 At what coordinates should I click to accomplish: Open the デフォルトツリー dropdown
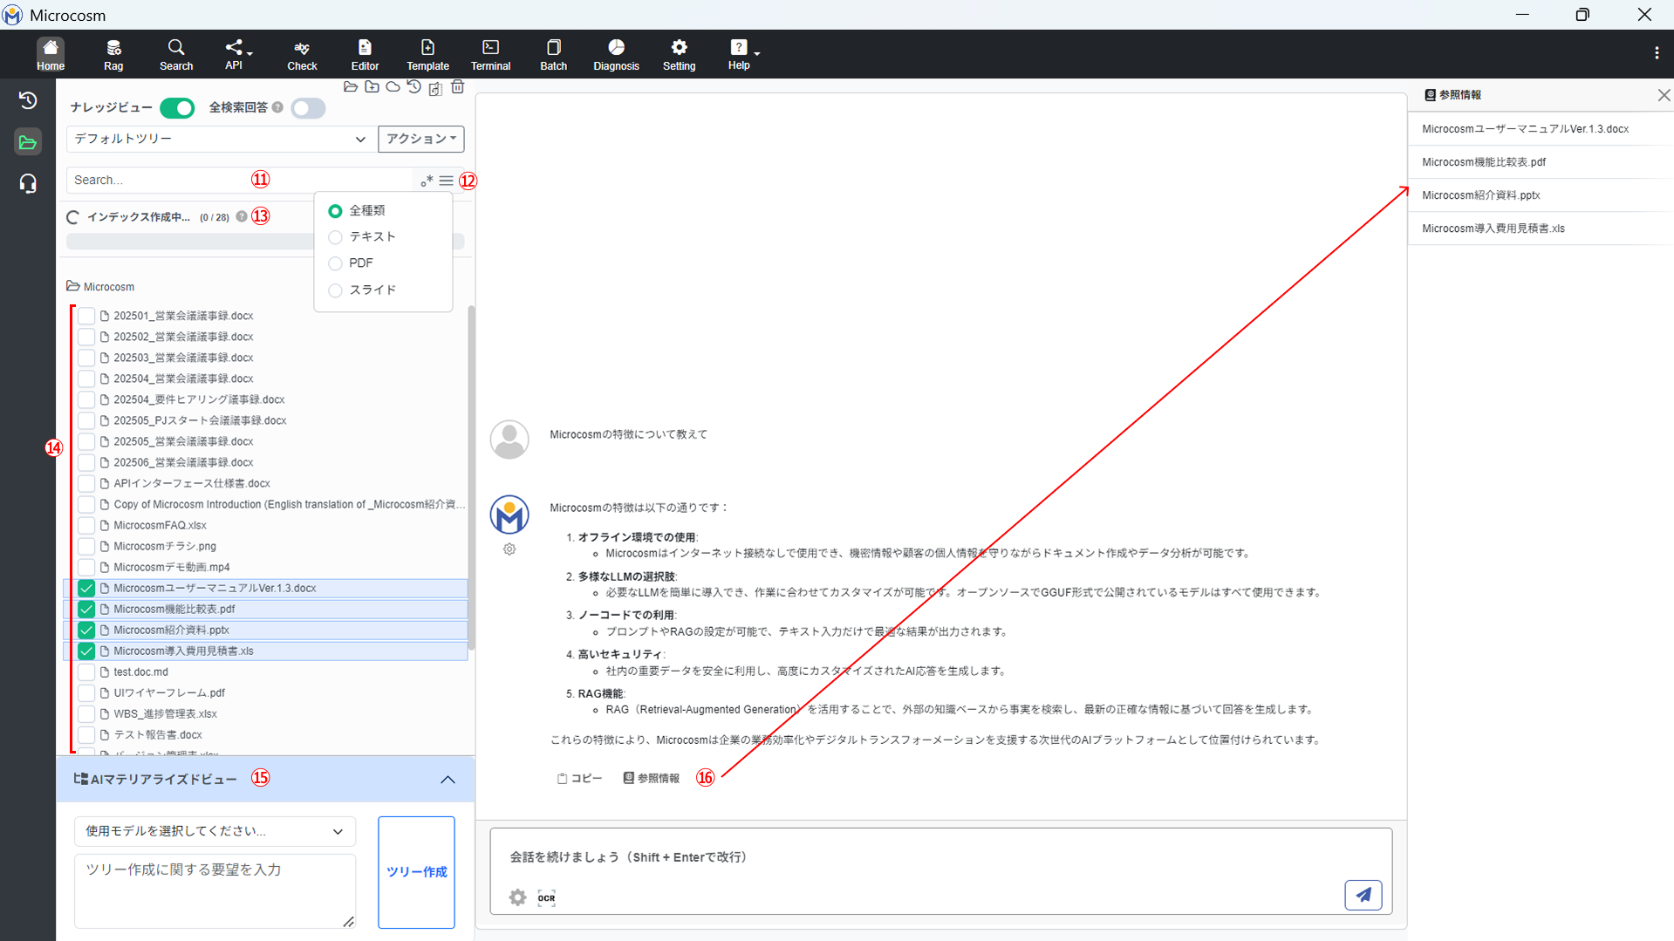point(220,139)
